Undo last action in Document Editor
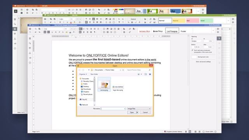 click(x=36, y=32)
